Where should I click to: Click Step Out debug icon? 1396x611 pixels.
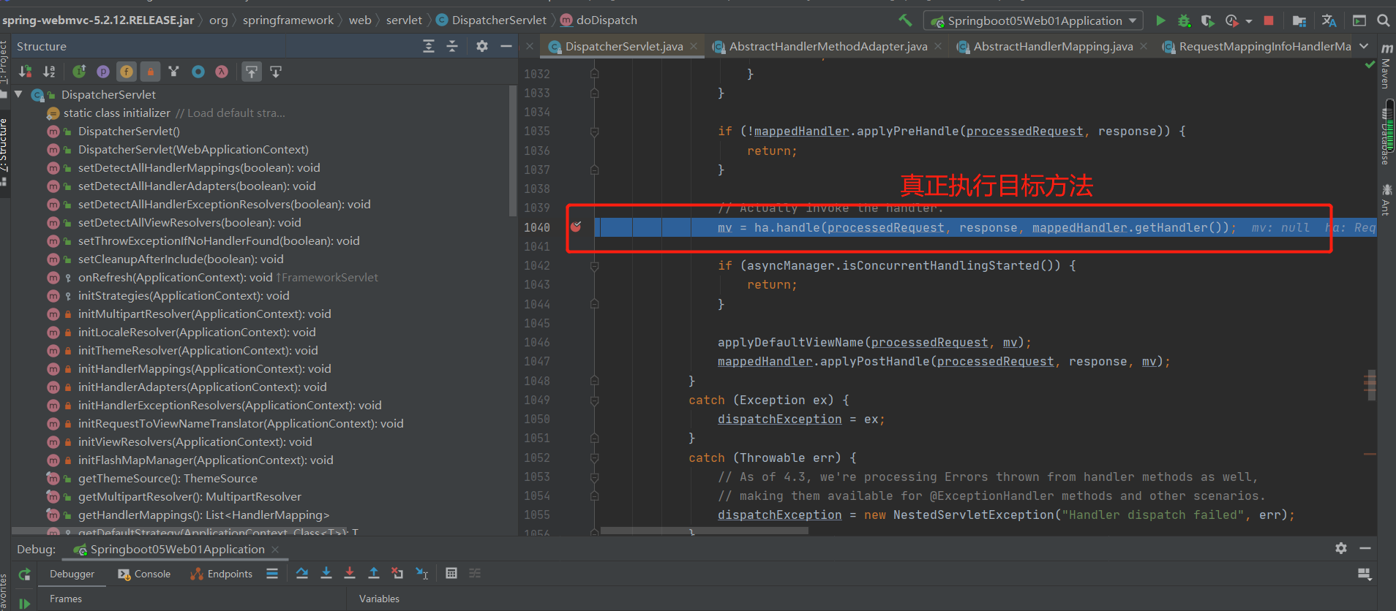click(373, 574)
